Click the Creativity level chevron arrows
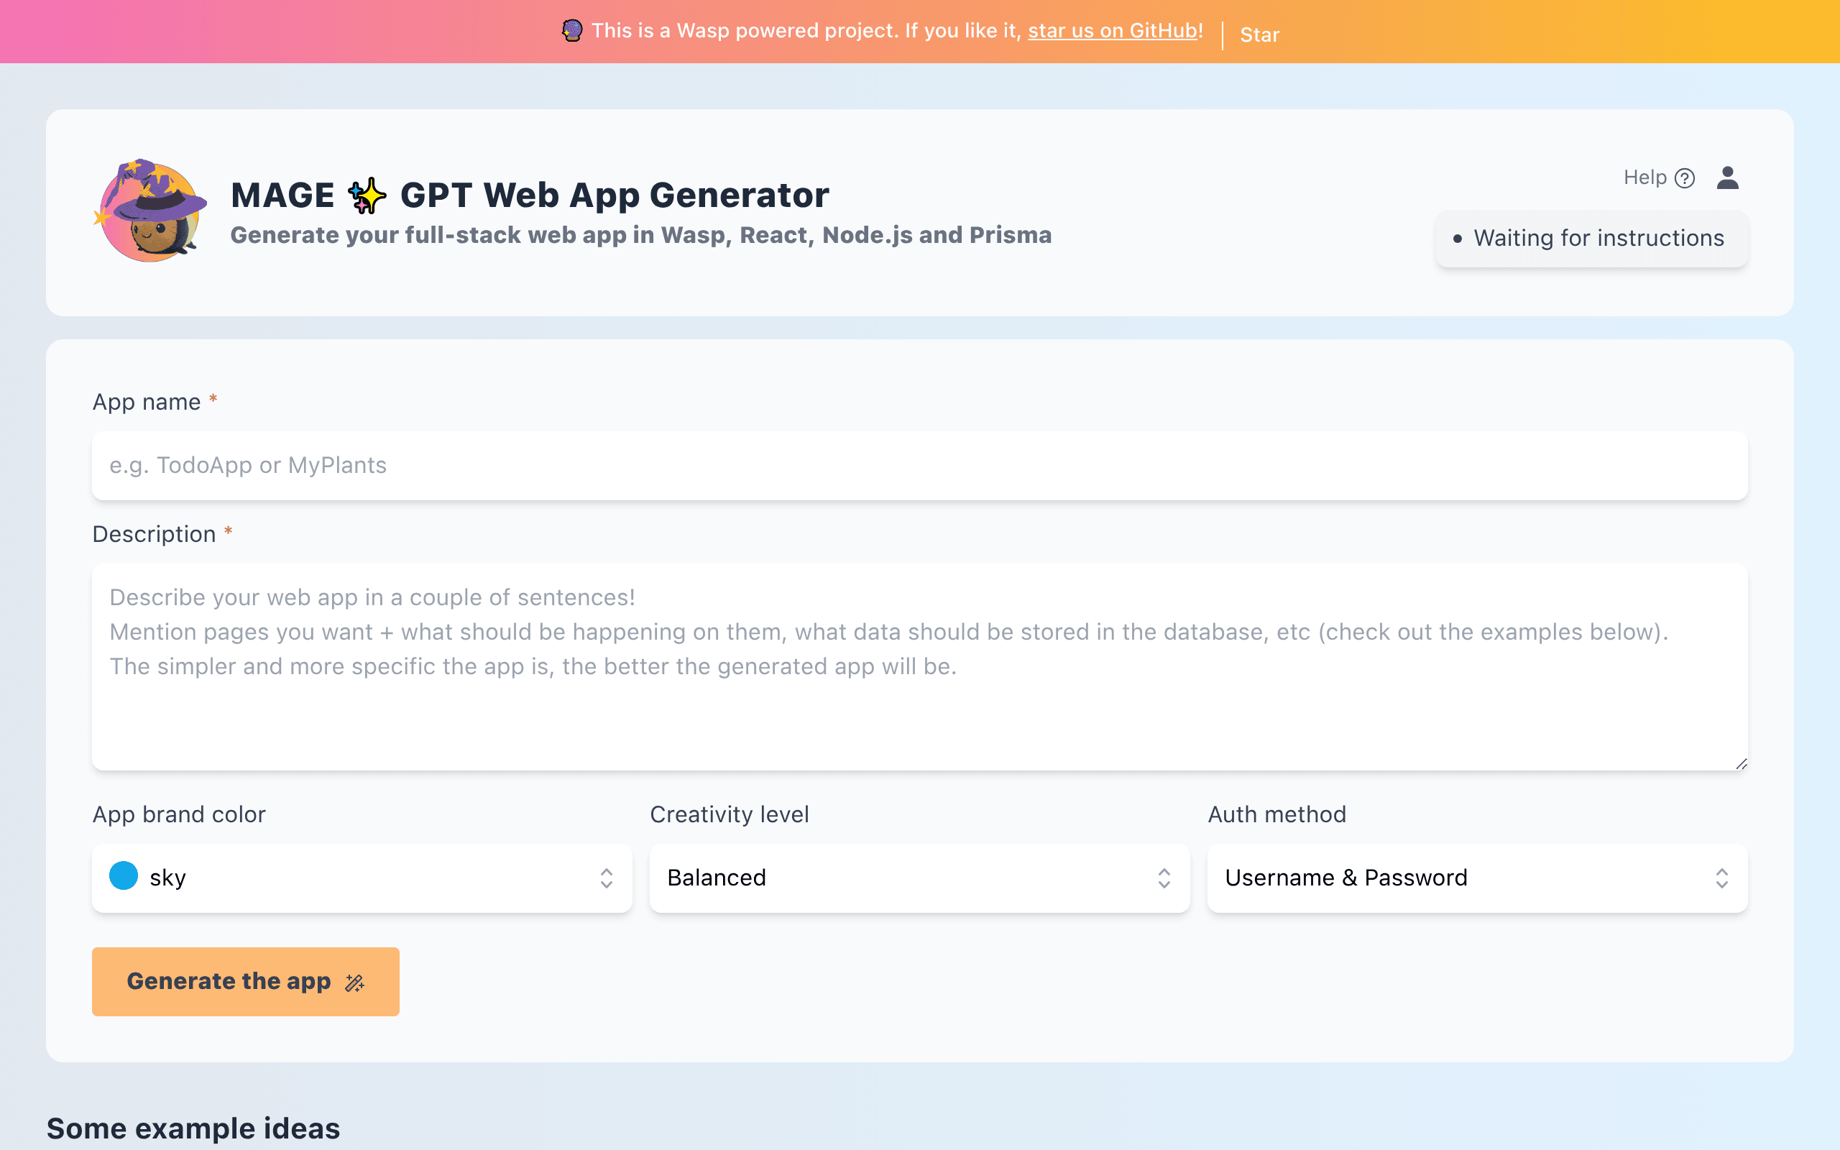1840x1150 pixels. point(1164,878)
